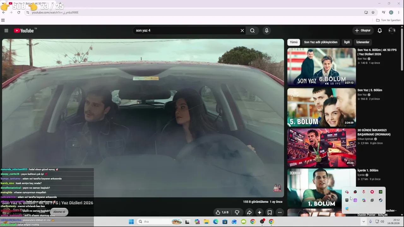
Task: Open the 'İçerde 1. Bölüm' title link
Action: pyautogui.click(x=368, y=171)
